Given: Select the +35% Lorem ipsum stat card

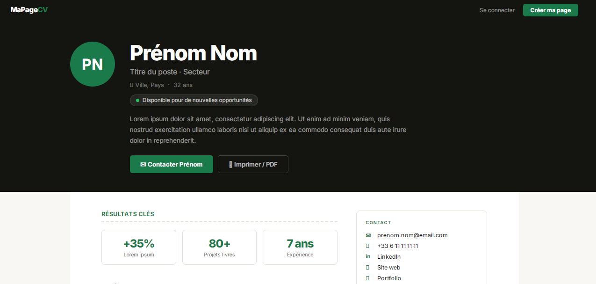Looking at the screenshot, I should [x=139, y=247].
